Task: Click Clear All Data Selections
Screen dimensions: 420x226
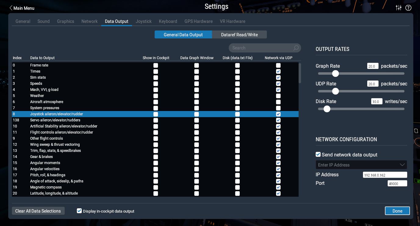Action: (38, 211)
